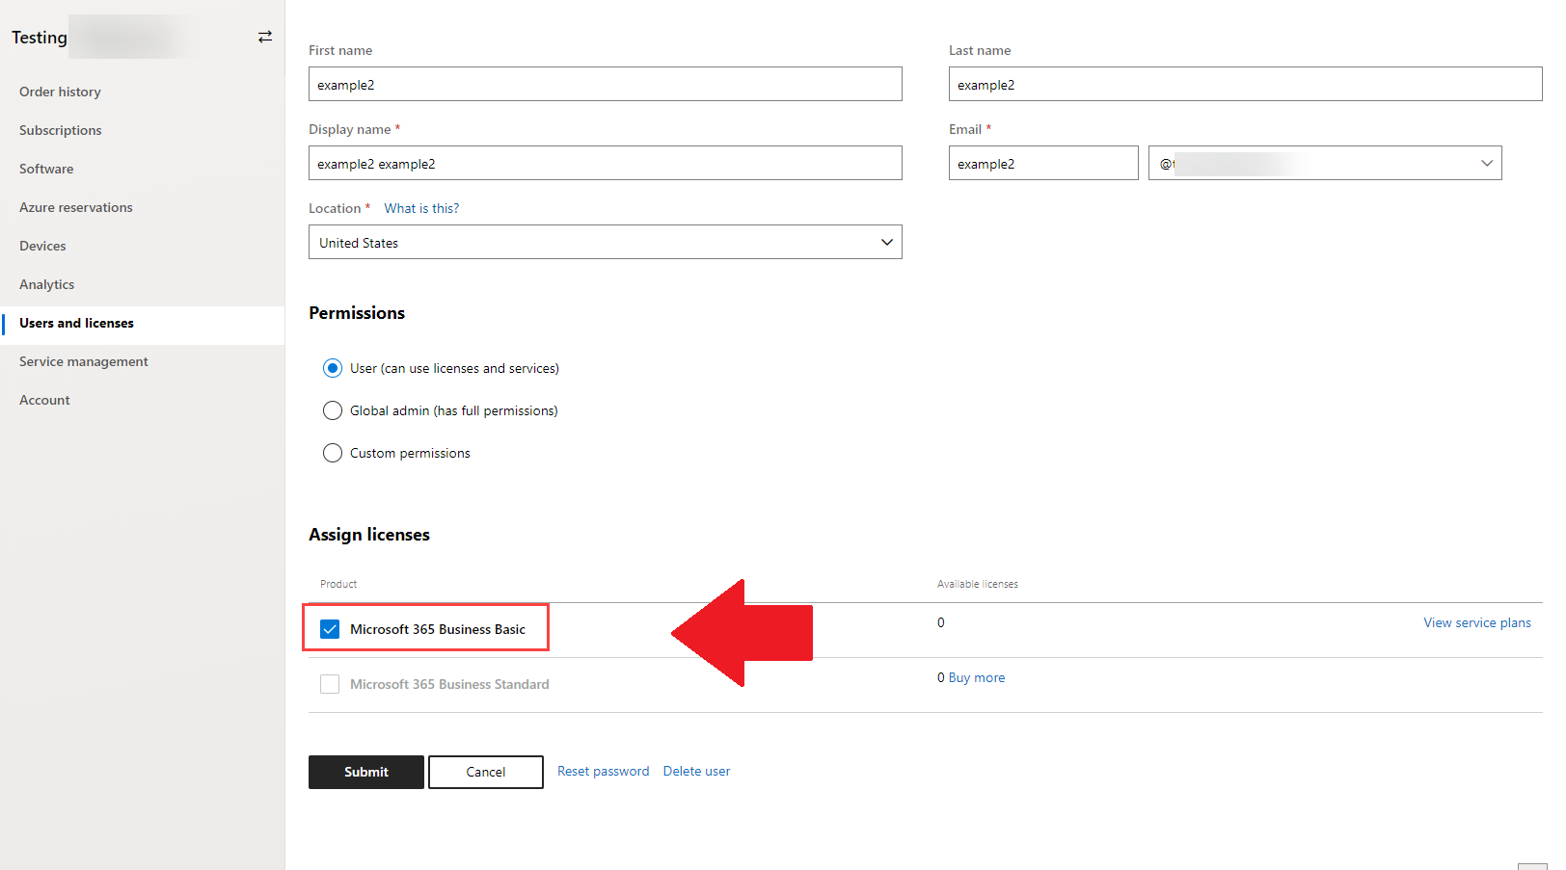The height and width of the screenshot is (870, 1566).
Task: Click the Reset password link
Action: pos(603,771)
